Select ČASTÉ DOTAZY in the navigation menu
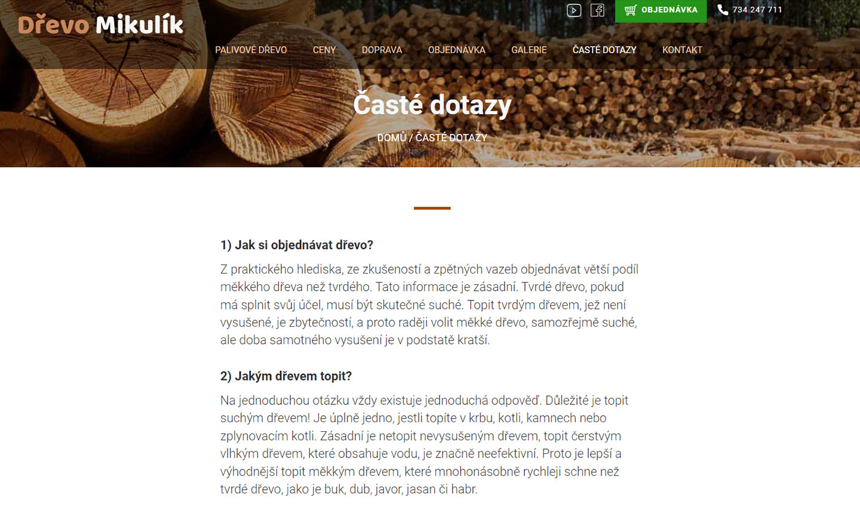The height and width of the screenshot is (516, 860). [x=604, y=50]
